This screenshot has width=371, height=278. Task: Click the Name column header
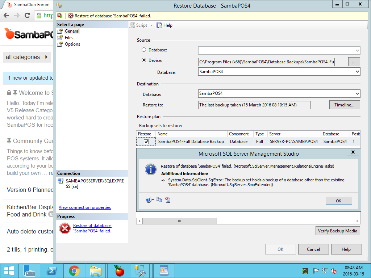point(192,134)
